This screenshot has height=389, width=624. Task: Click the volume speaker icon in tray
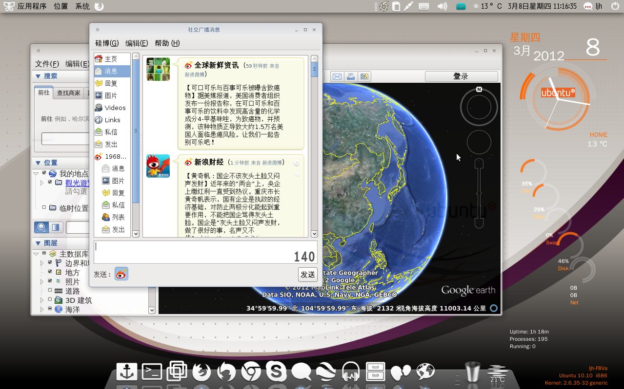442,6
